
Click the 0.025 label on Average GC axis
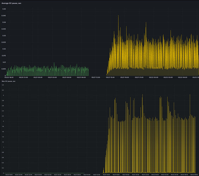tap(4, 42)
